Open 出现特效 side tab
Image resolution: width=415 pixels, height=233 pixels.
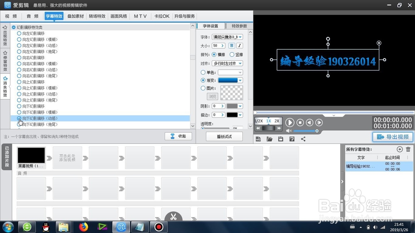5,36
